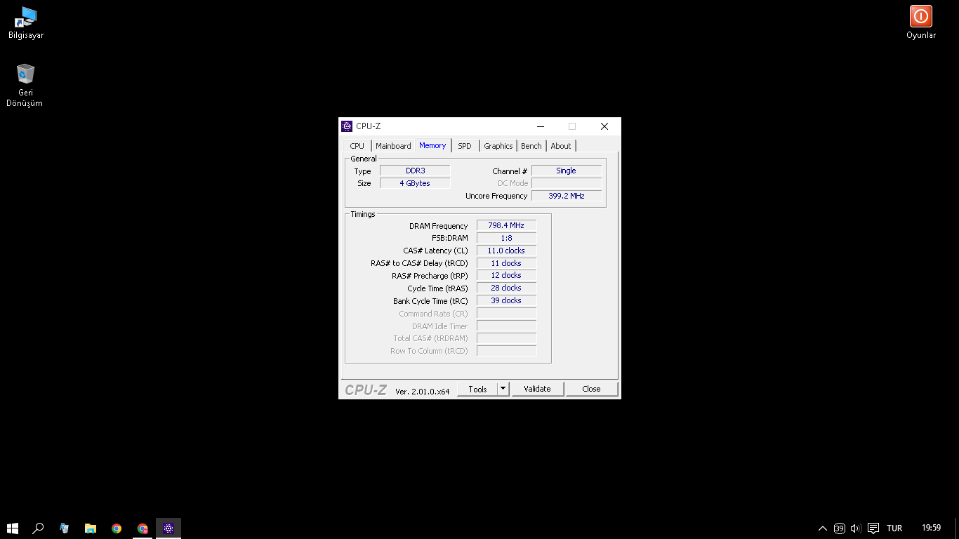Viewport: 959px width, 539px height.
Task: Select the Uncore Frequency value 399.2 MHz
Action: (x=567, y=196)
